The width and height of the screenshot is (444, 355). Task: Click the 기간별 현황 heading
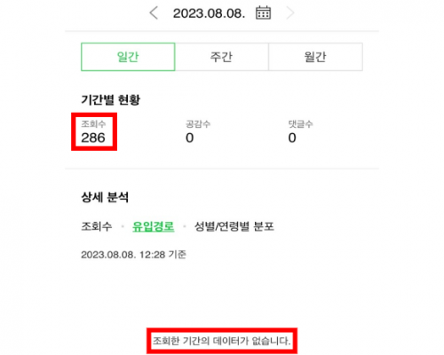coord(111,100)
